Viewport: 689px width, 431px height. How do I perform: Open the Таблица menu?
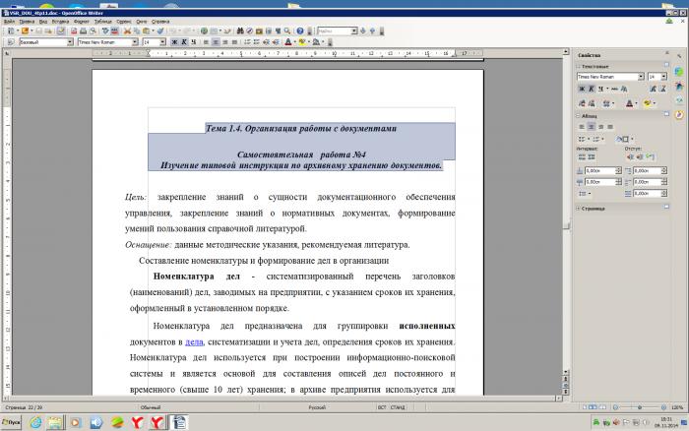tap(102, 21)
